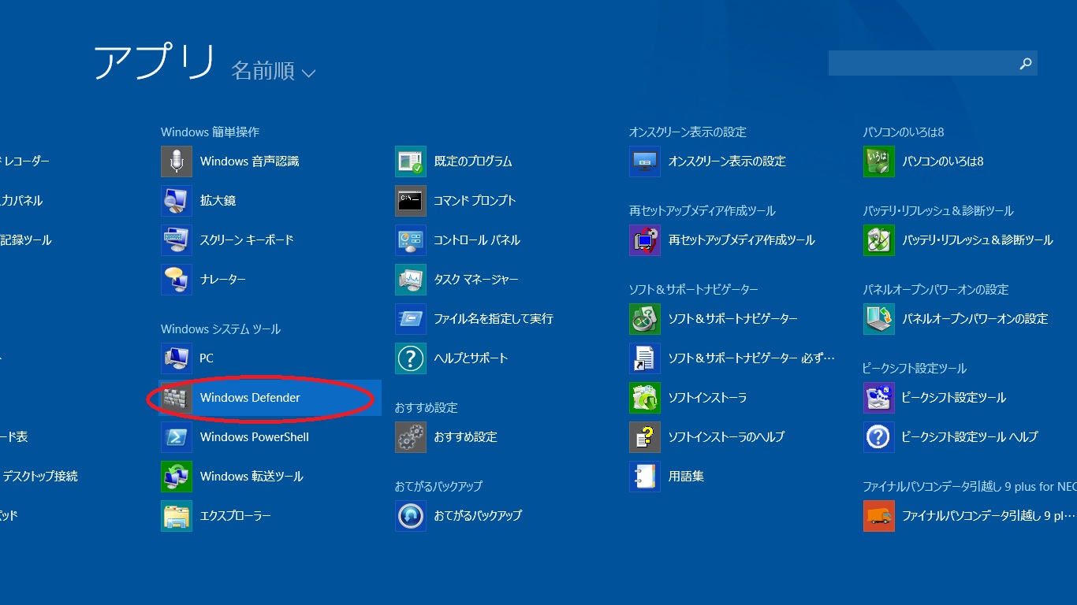Click ファイナルパソコンデータ引越し 9 plus group header
1077x605 pixels.
coord(970,486)
